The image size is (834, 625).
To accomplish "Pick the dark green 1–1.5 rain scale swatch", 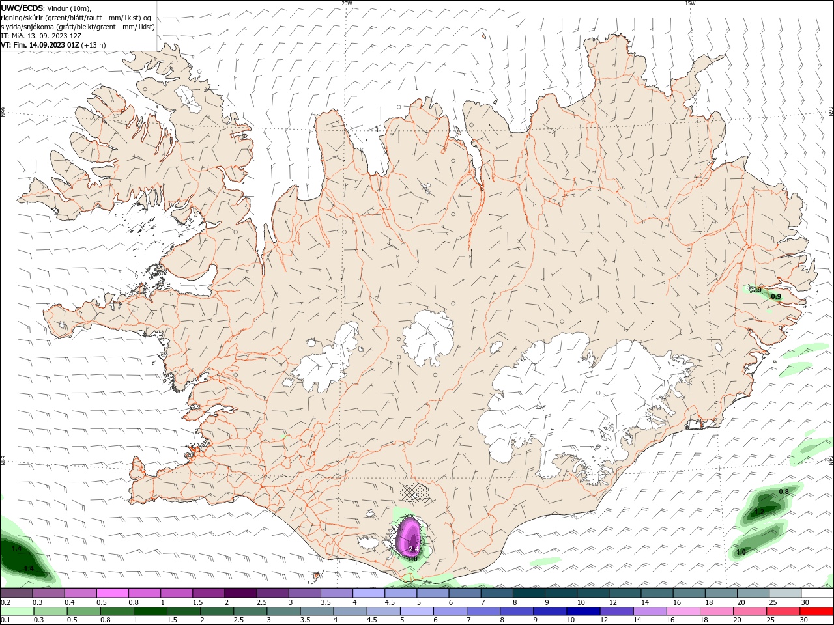I will pyautogui.click(x=151, y=611).
